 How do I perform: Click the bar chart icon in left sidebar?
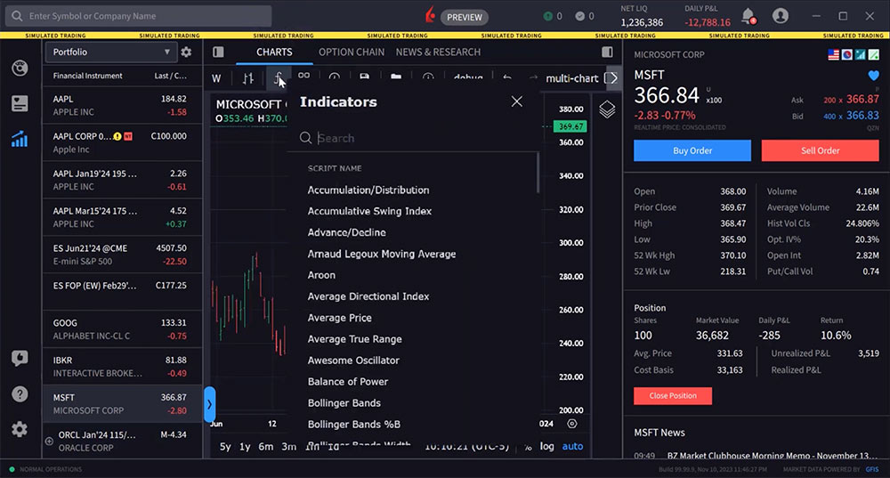(x=20, y=139)
